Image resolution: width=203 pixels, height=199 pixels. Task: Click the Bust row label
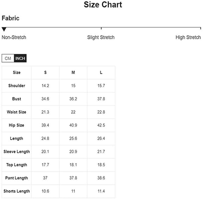click(17, 99)
